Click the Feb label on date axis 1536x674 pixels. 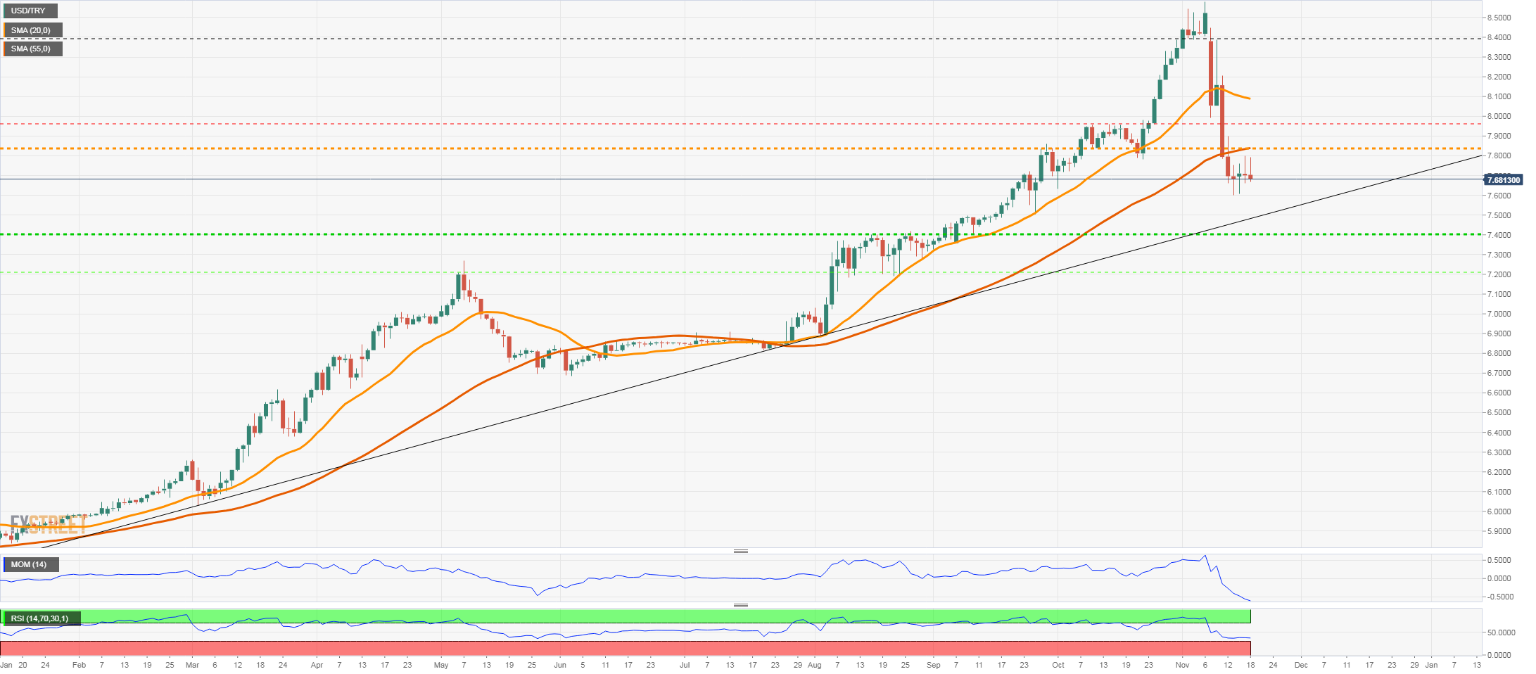tap(79, 665)
